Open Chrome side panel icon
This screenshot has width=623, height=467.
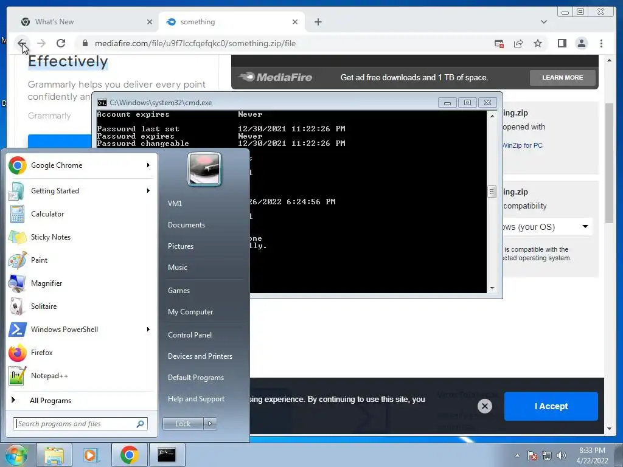[x=562, y=43]
